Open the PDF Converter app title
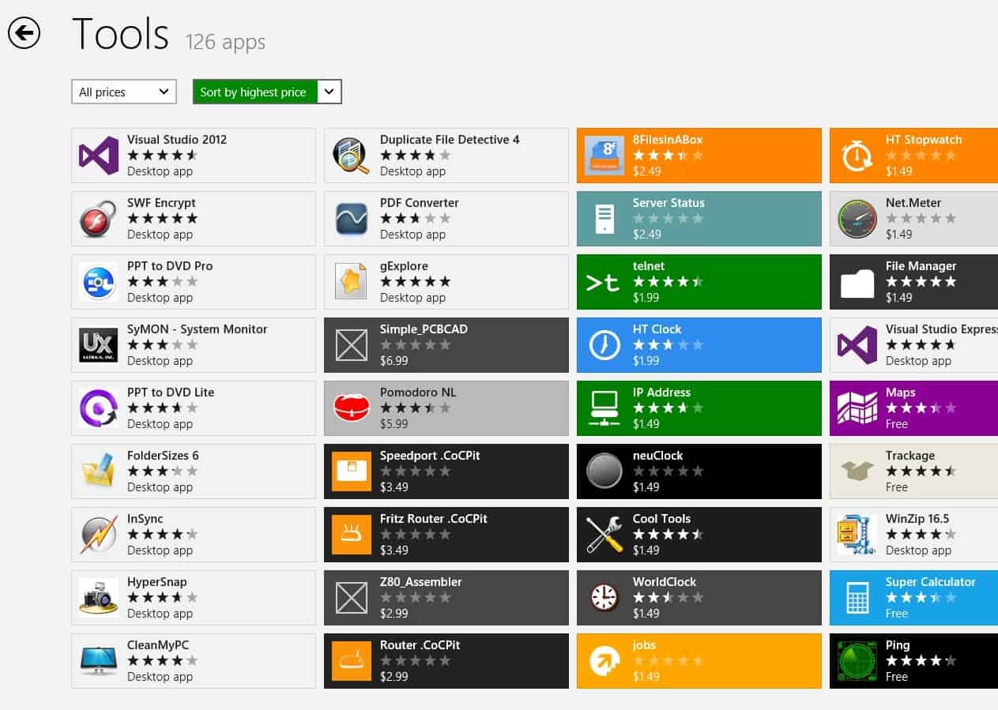998x710 pixels. (419, 203)
